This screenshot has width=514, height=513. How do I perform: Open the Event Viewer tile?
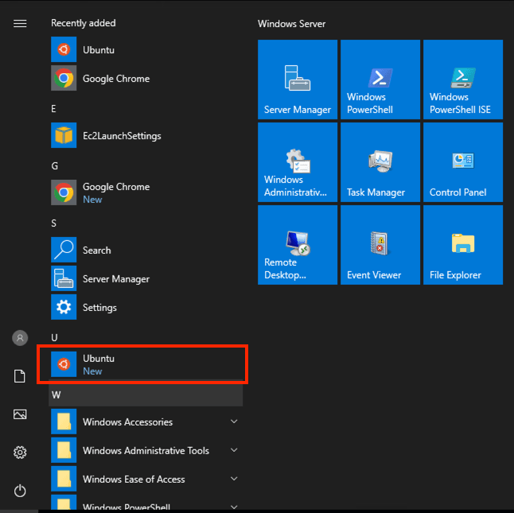[380, 245]
